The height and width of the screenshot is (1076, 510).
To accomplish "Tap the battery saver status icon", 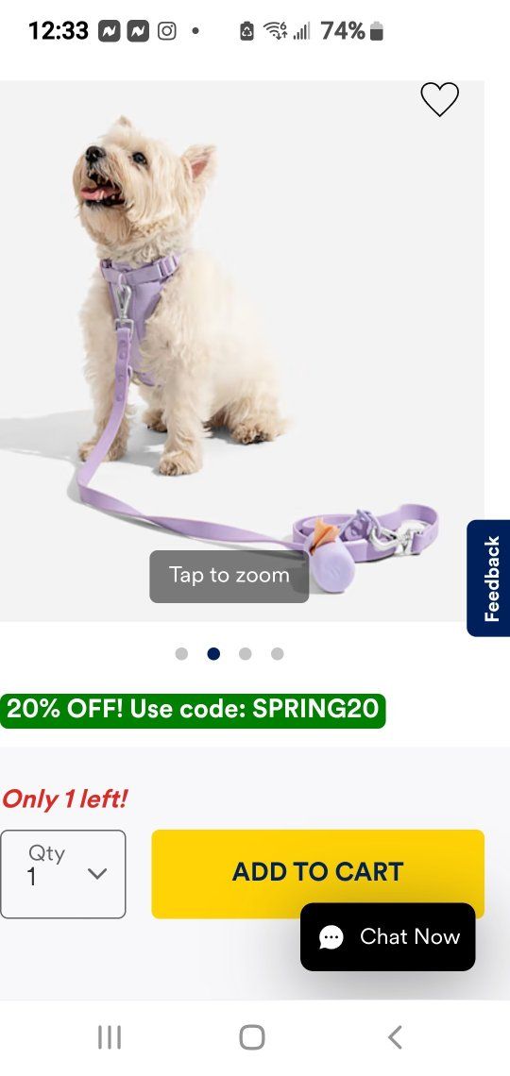I will 247,31.
